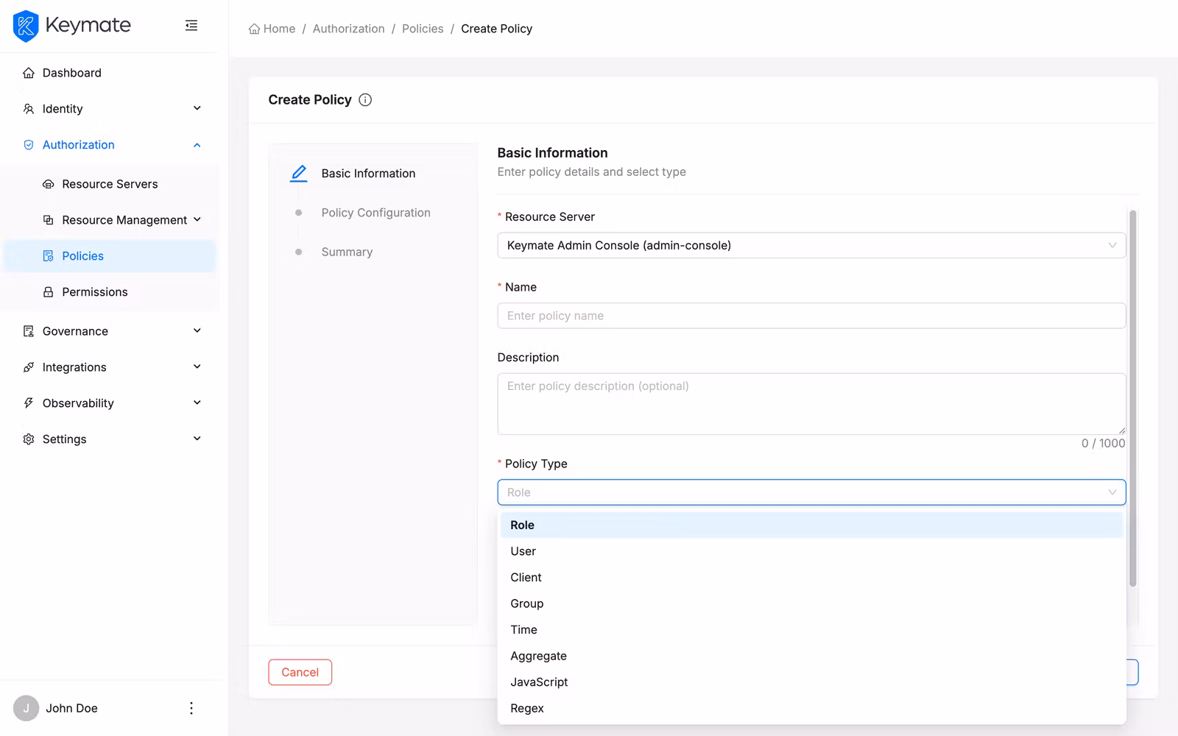Select the Time policy type option

(523, 629)
